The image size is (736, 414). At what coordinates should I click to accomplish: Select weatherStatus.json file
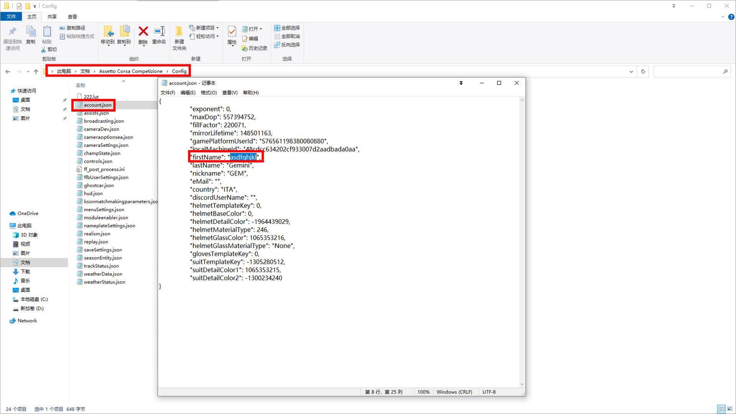(105, 282)
